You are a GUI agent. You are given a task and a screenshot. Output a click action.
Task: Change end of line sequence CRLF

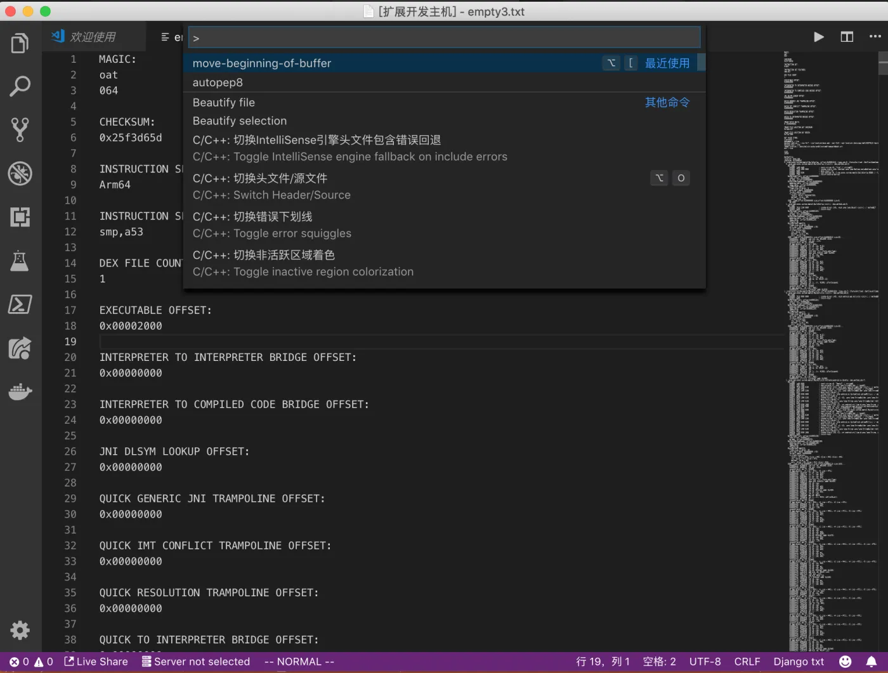click(x=747, y=662)
